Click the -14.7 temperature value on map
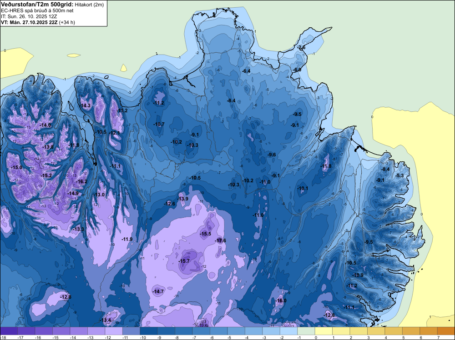This screenshot has width=455, height=340. [158, 291]
